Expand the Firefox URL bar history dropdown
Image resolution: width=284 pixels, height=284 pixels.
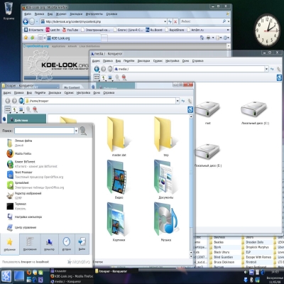coord(165,21)
